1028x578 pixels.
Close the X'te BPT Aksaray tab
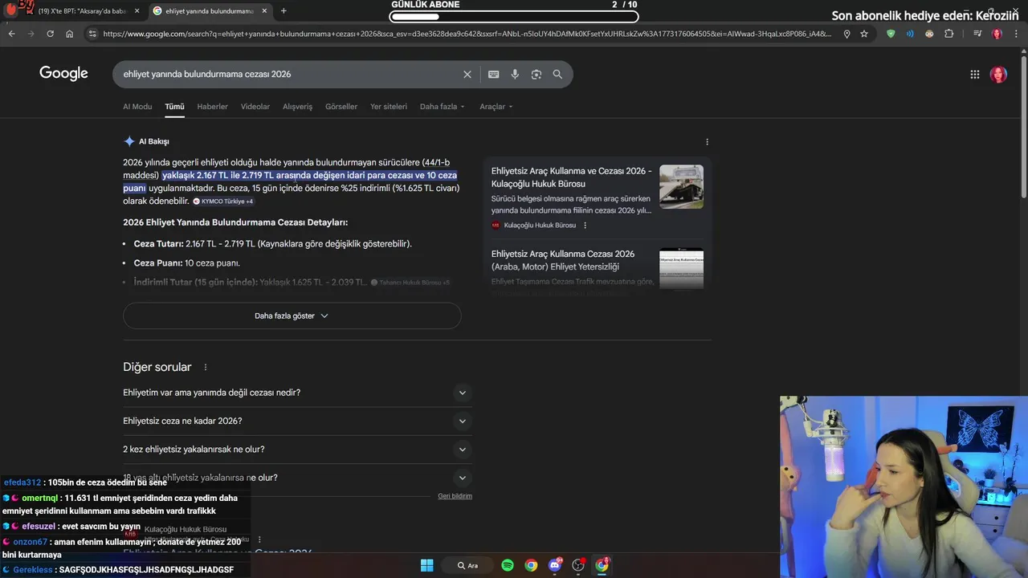(137, 11)
